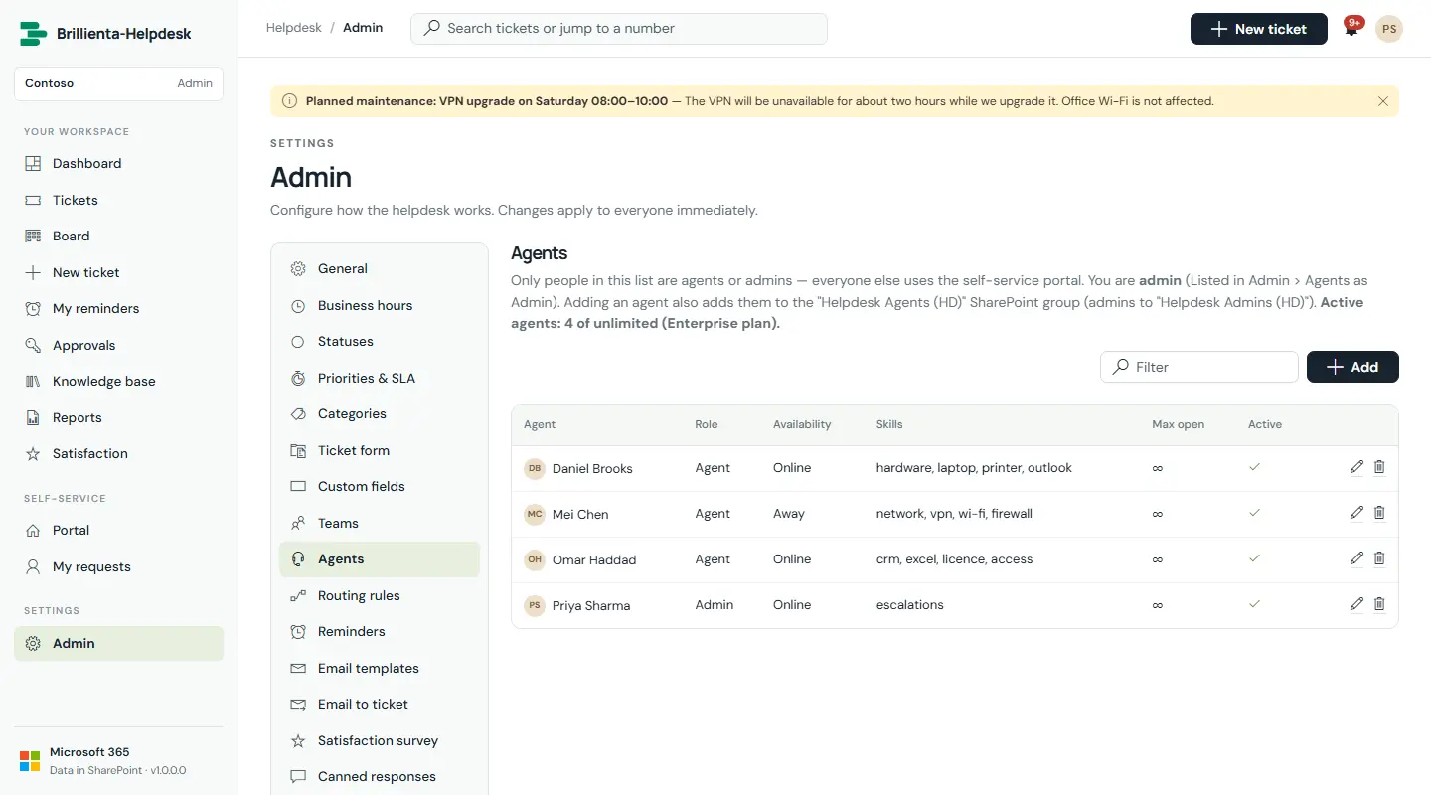Screen dimensions: 1431x795
Task: Open General settings
Action: coord(380,268)
